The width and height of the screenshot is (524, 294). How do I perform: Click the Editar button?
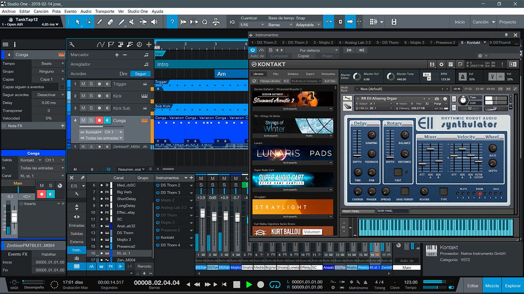pos(473,286)
